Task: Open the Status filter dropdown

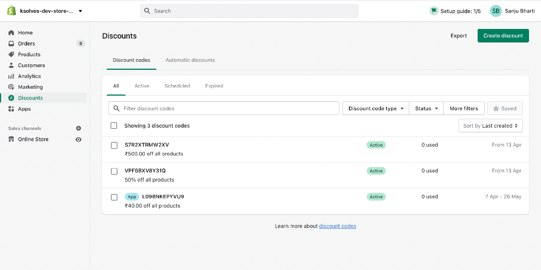Action: click(427, 108)
